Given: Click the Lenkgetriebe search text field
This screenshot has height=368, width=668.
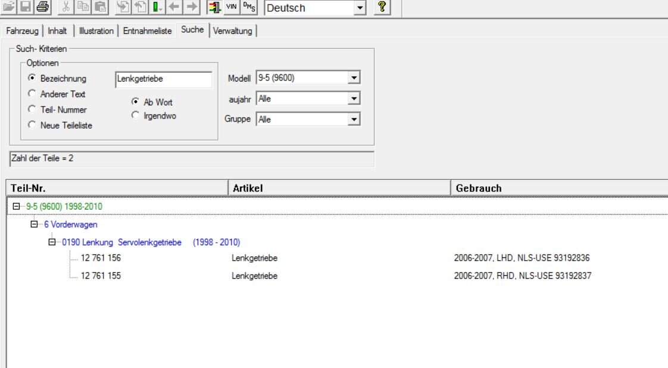Looking at the screenshot, I should pyautogui.click(x=162, y=79).
